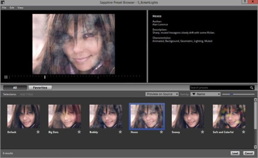Favorite the Default preset star
Viewport: 258px width, 158px height.
pyautogui.click(x=38, y=132)
